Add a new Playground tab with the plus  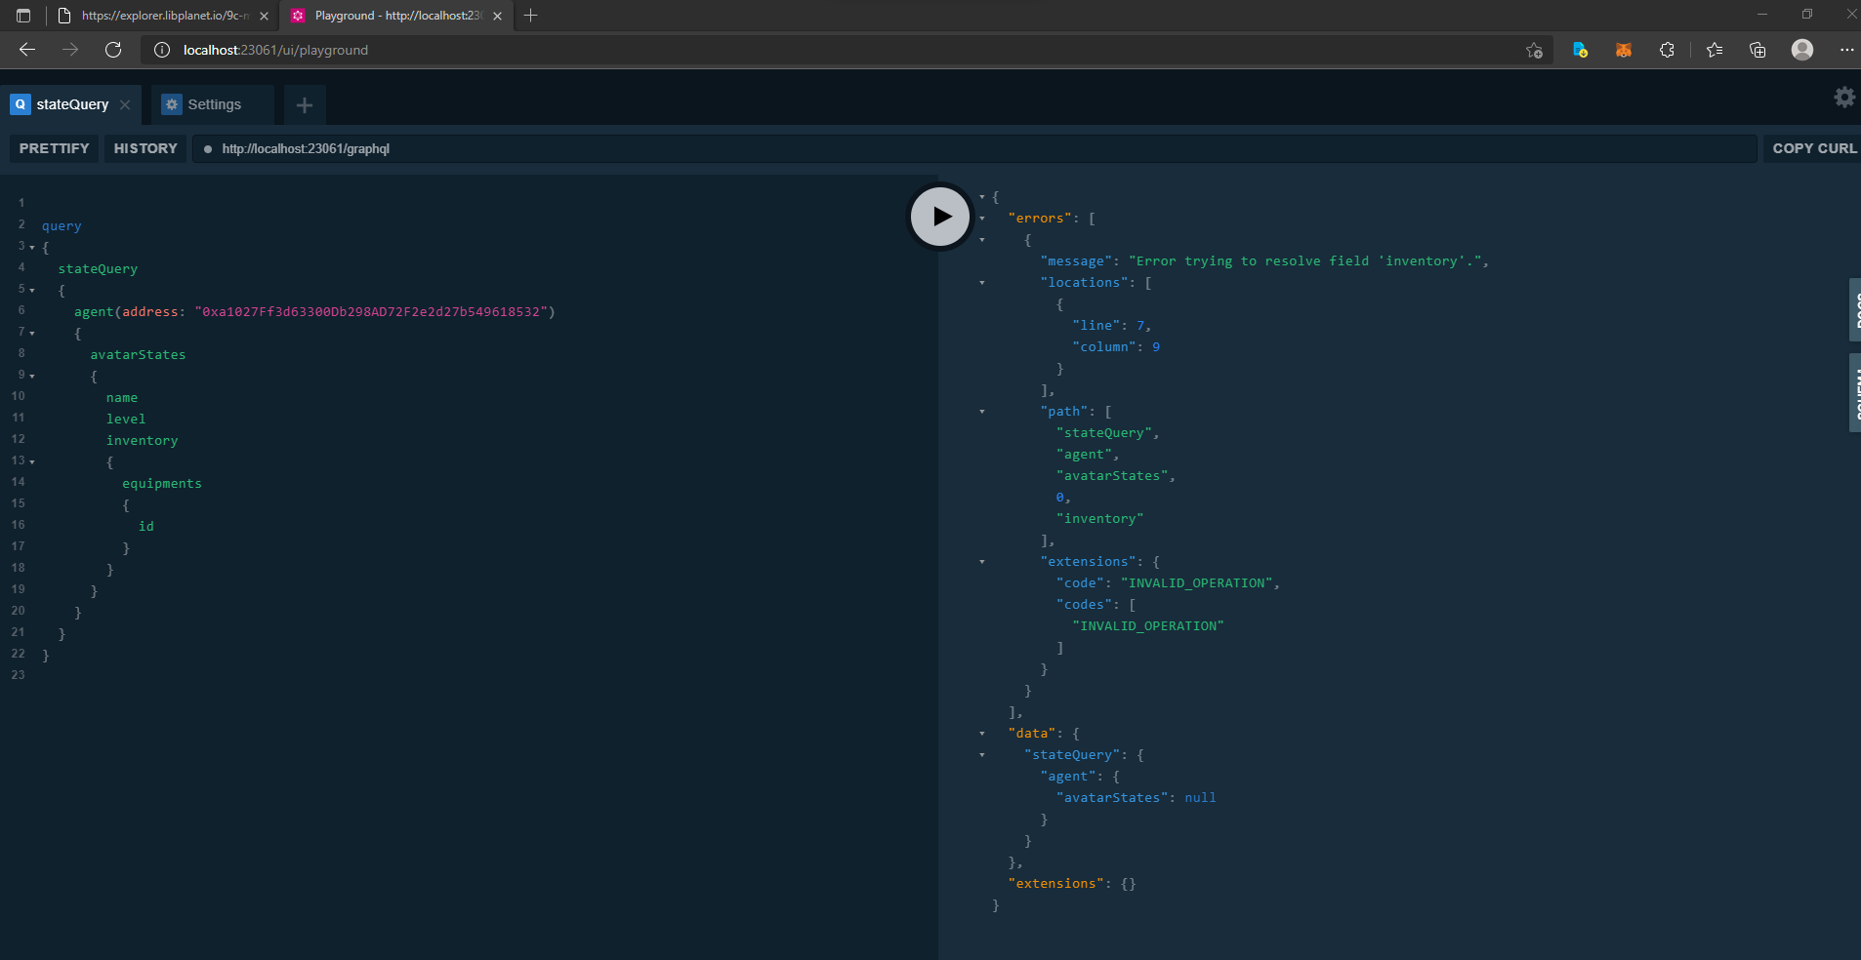pos(304,104)
